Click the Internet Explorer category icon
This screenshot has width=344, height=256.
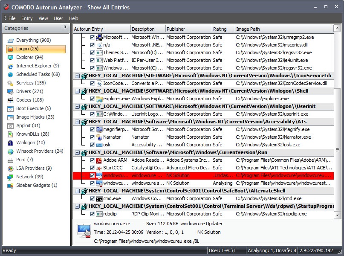tap(10, 66)
